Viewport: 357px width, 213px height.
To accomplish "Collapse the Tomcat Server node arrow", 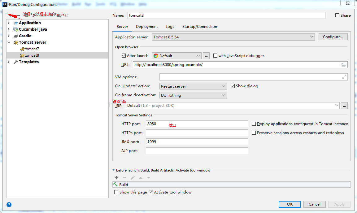I will point(9,42).
